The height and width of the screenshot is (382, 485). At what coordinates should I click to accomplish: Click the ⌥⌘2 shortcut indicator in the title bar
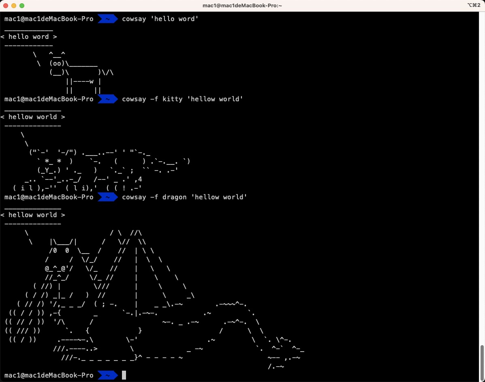tap(474, 5)
